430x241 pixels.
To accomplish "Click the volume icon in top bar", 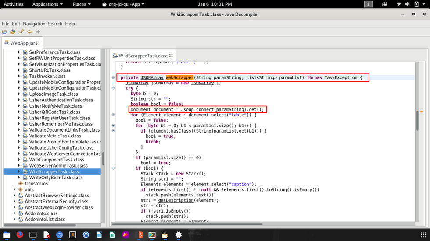I will tap(408, 4).
